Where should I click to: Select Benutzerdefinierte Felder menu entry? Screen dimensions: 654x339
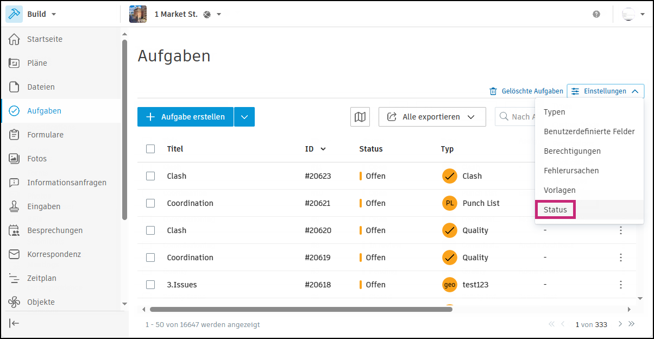pos(589,131)
